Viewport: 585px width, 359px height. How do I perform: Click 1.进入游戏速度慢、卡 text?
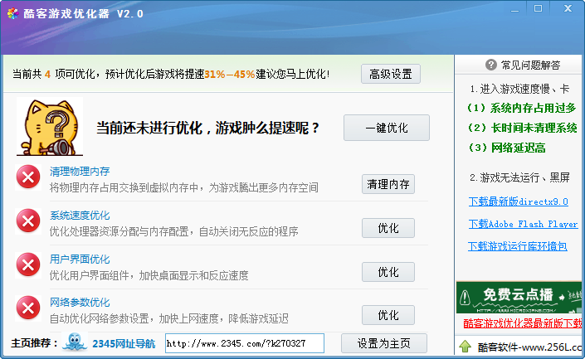pos(519,89)
